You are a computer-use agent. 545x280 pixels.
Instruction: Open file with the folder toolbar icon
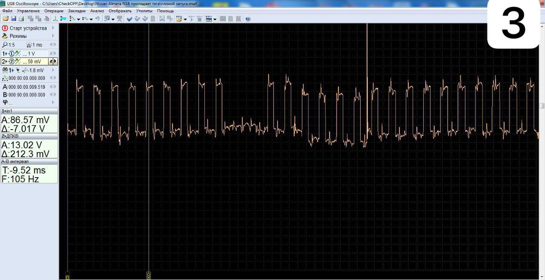5,19
